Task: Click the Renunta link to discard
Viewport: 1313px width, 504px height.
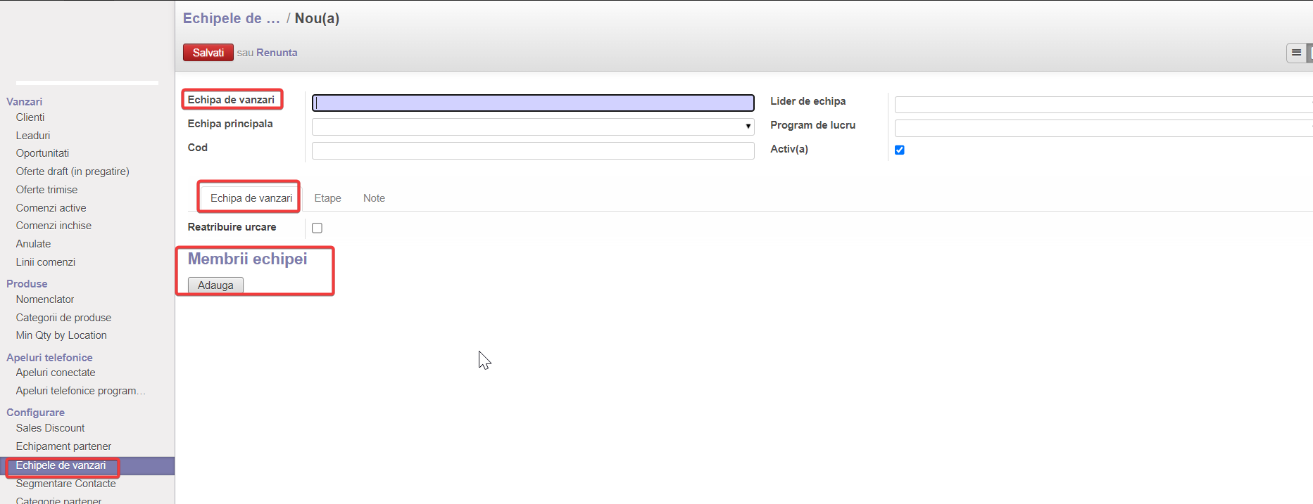Action: tap(277, 53)
